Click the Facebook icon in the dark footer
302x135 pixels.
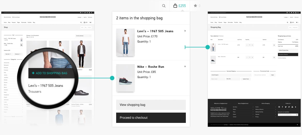282,107
